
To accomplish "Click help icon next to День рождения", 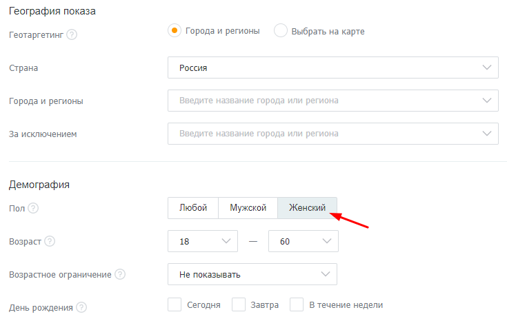I will 82,307.
